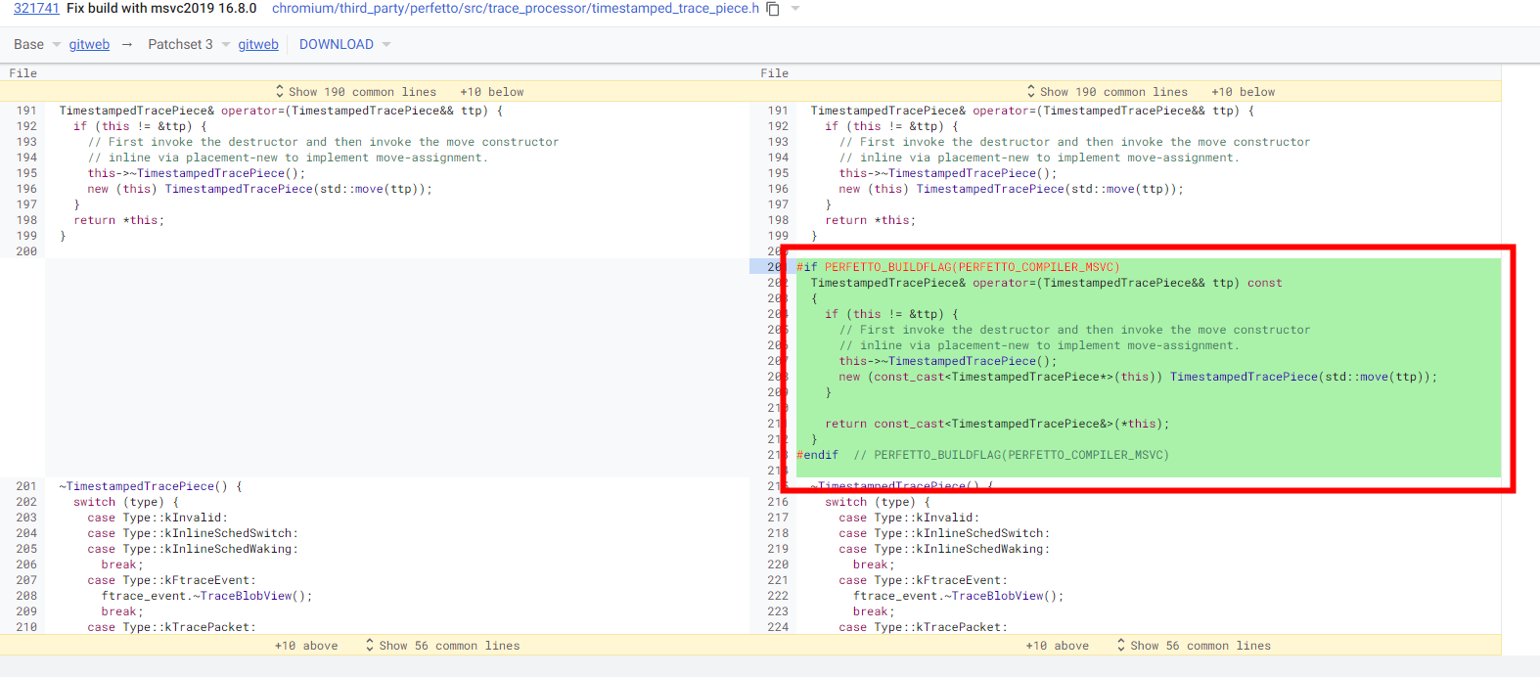Select left pane line number 195
The width and height of the screenshot is (1540, 677).
point(26,173)
